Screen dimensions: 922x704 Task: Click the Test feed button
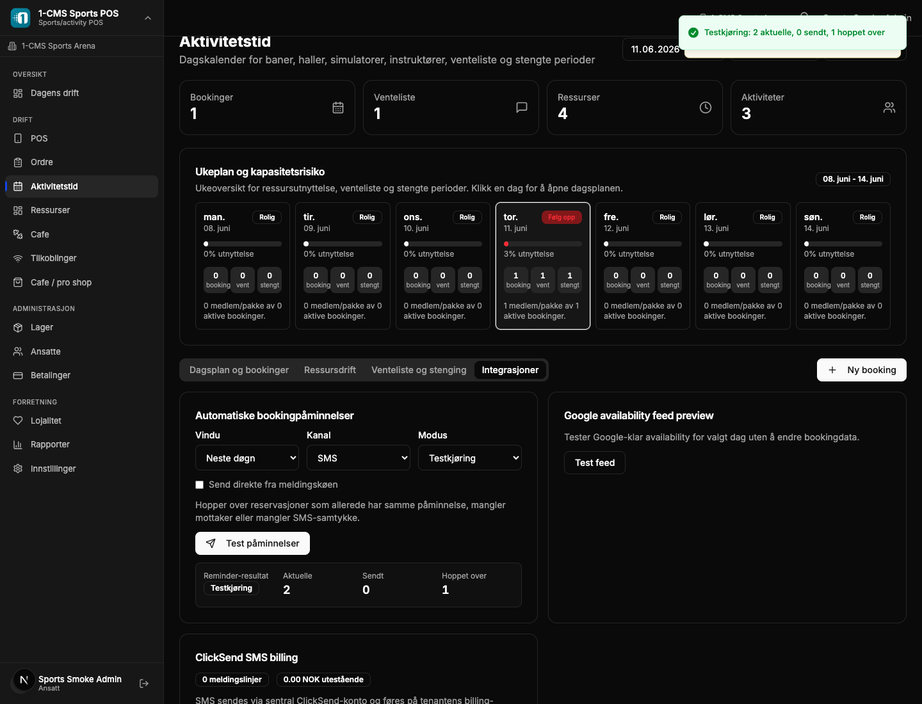[x=594, y=463]
